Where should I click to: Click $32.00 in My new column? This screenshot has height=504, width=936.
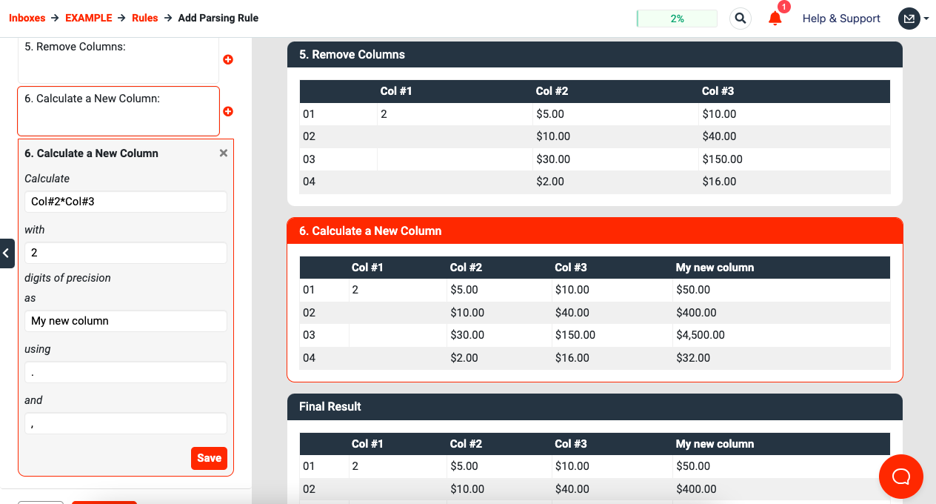click(693, 358)
